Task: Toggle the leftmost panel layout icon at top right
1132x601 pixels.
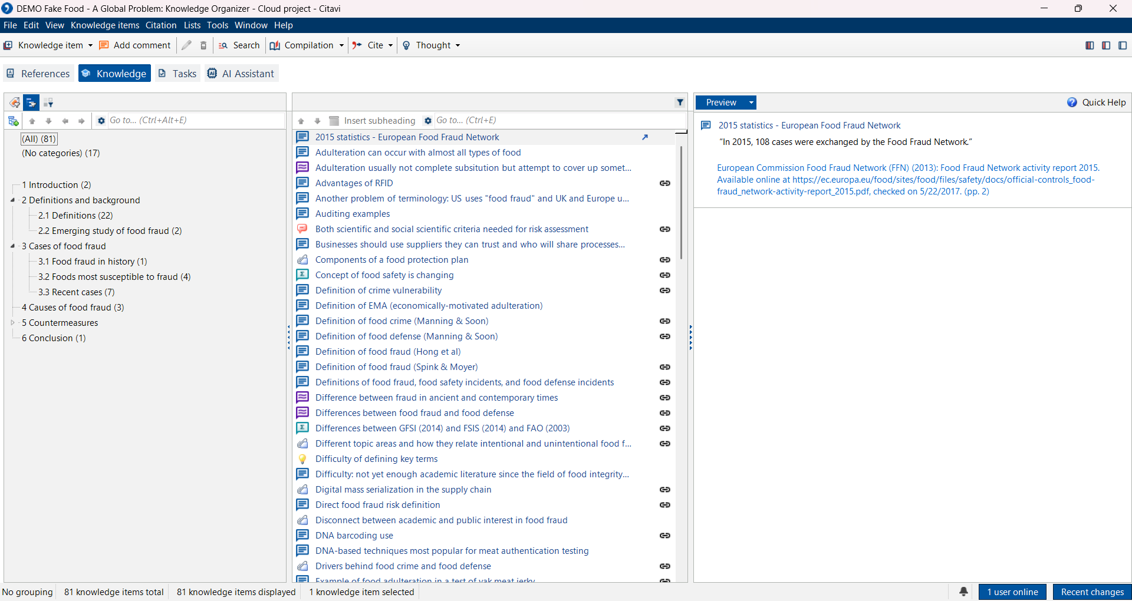Action: pyautogui.click(x=1090, y=45)
